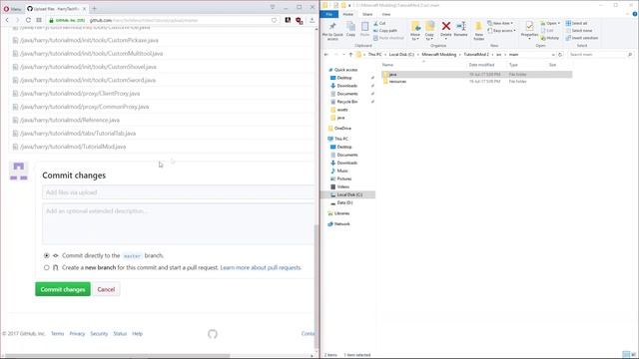This screenshot has height=359, width=639.
Task: Go back in the Opera browser
Action: click(x=7, y=20)
